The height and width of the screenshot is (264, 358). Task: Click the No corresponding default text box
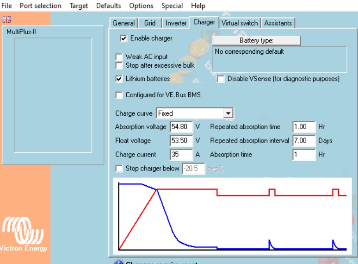point(280,59)
